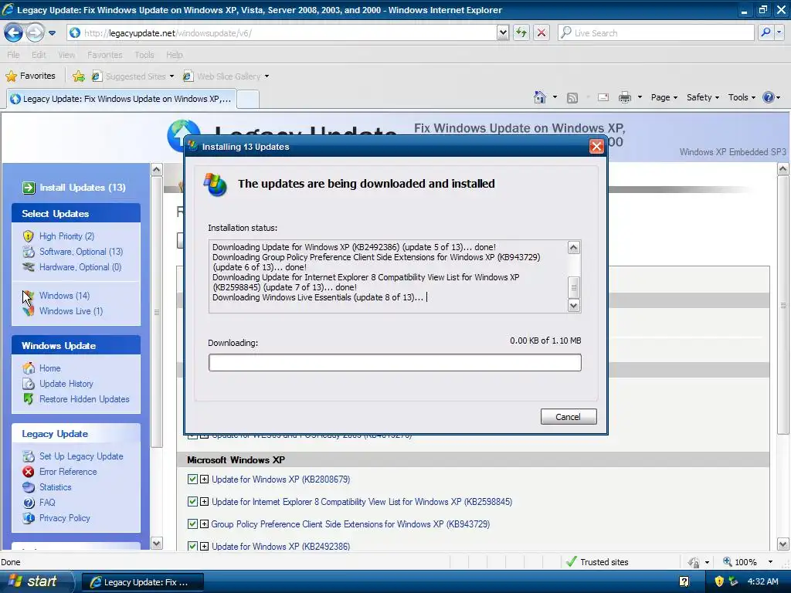This screenshot has width=791, height=593.
Task: Click Install Updates (13) link
Action: click(83, 188)
